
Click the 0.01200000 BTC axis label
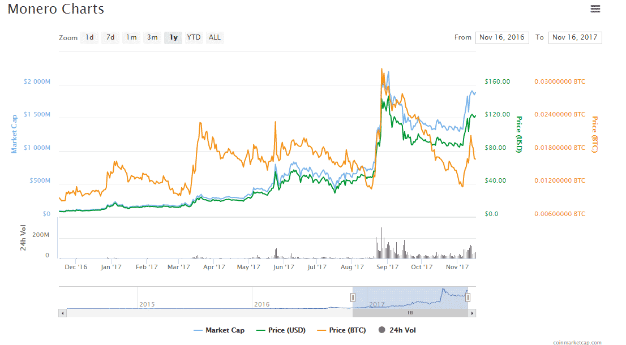click(560, 180)
